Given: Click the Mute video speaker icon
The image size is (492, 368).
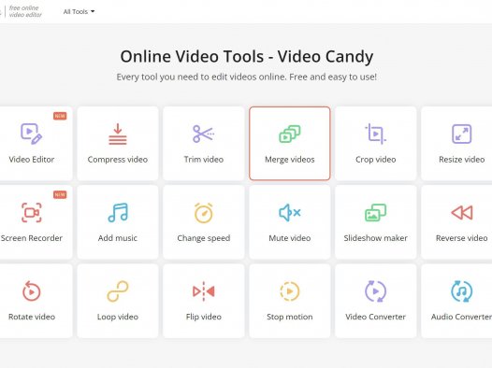Looking at the screenshot, I should point(290,213).
